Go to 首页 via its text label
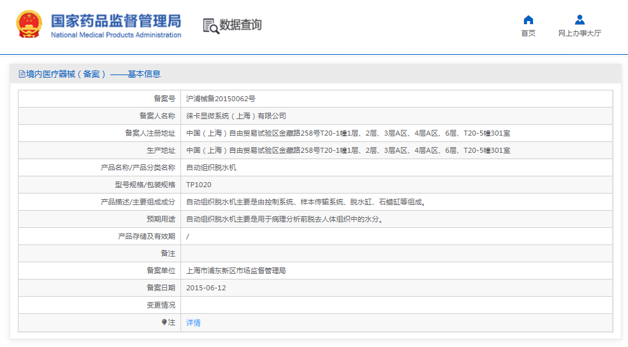The image size is (628, 347). click(x=528, y=33)
